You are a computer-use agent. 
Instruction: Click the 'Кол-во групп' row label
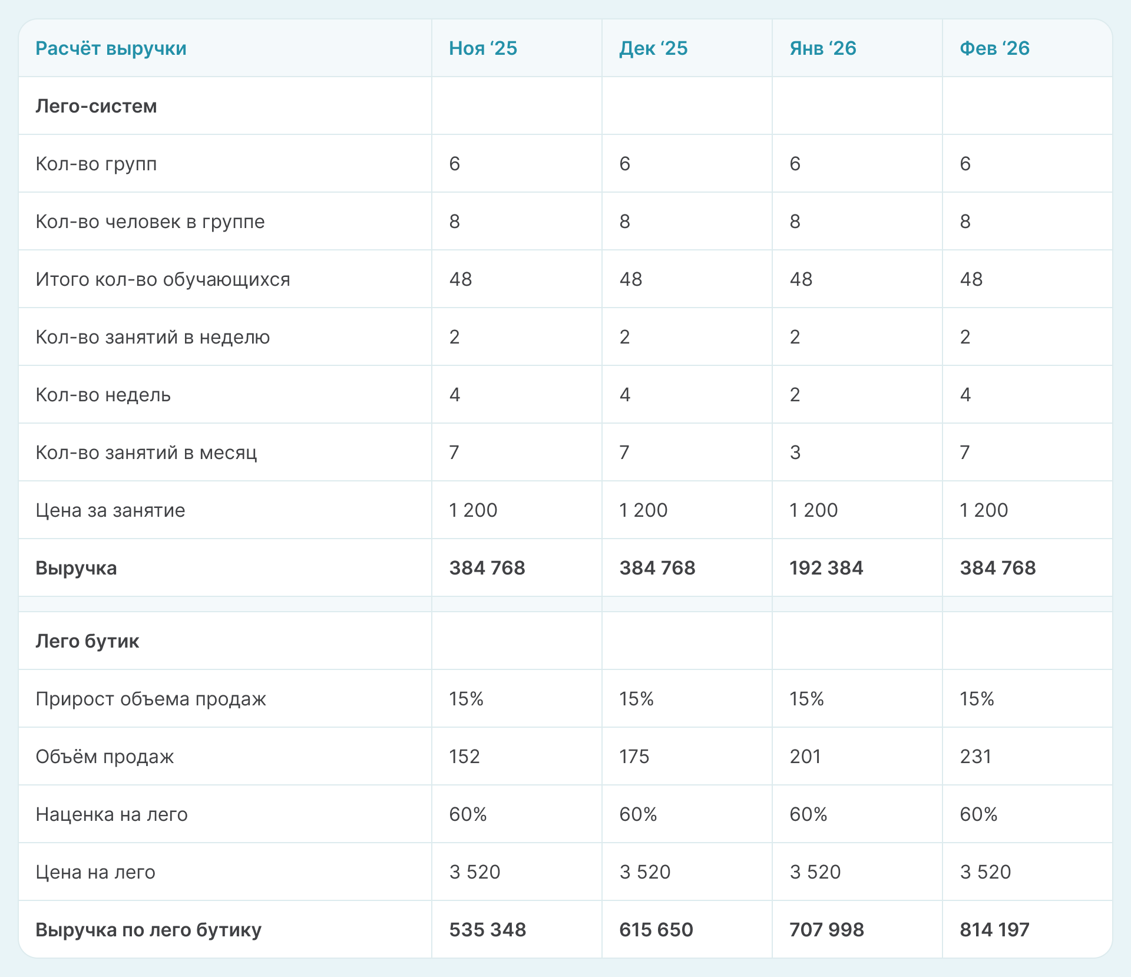tap(96, 164)
